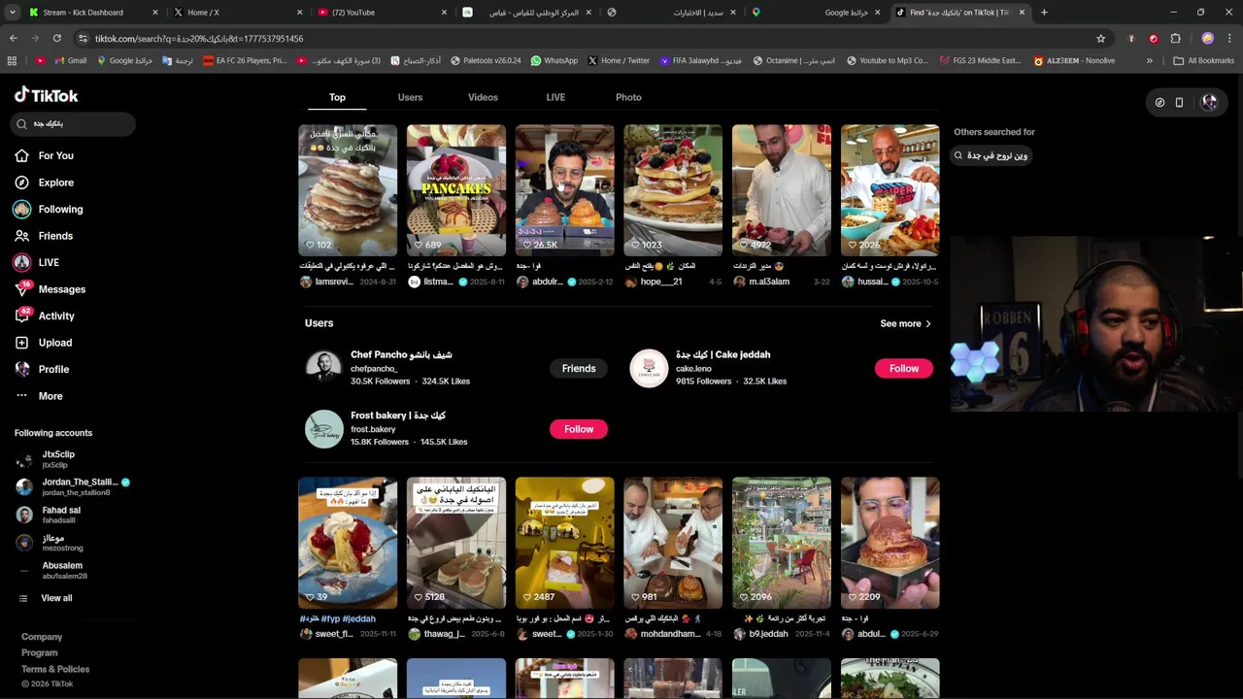This screenshot has width=1243, height=699.
Task: Open video thumbnail with 1023 likes
Action: [673, 190]
